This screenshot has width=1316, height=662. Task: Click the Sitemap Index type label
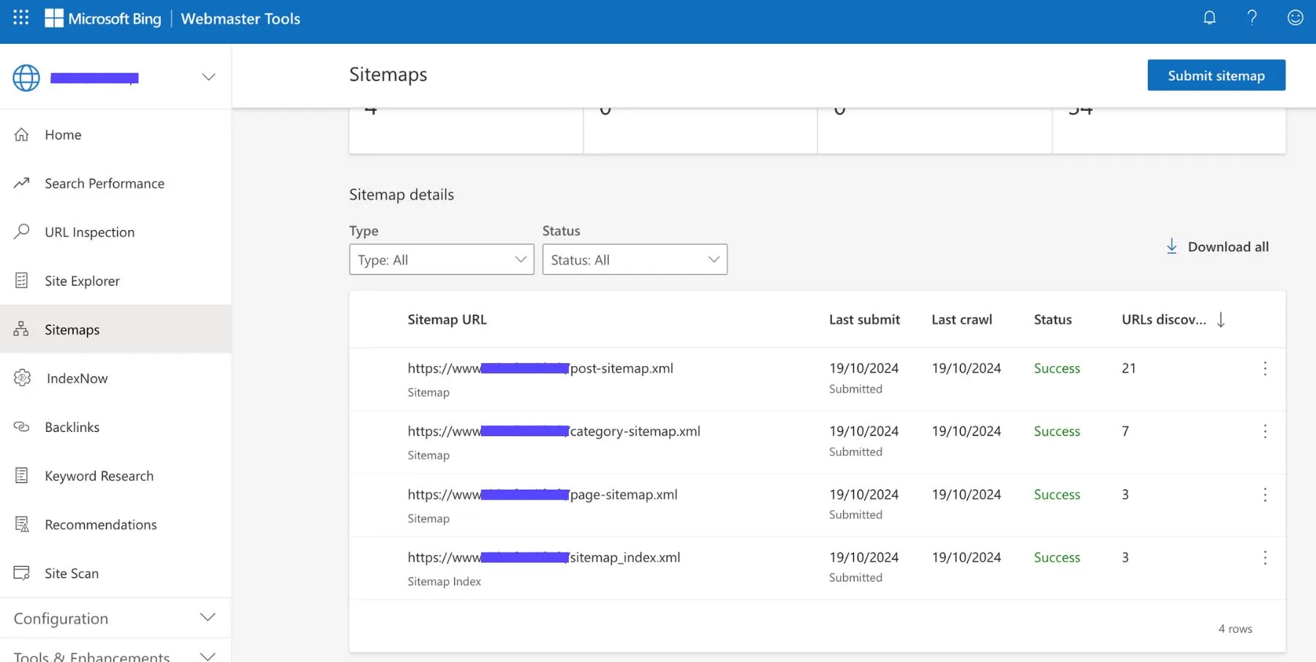click(445, 582)
